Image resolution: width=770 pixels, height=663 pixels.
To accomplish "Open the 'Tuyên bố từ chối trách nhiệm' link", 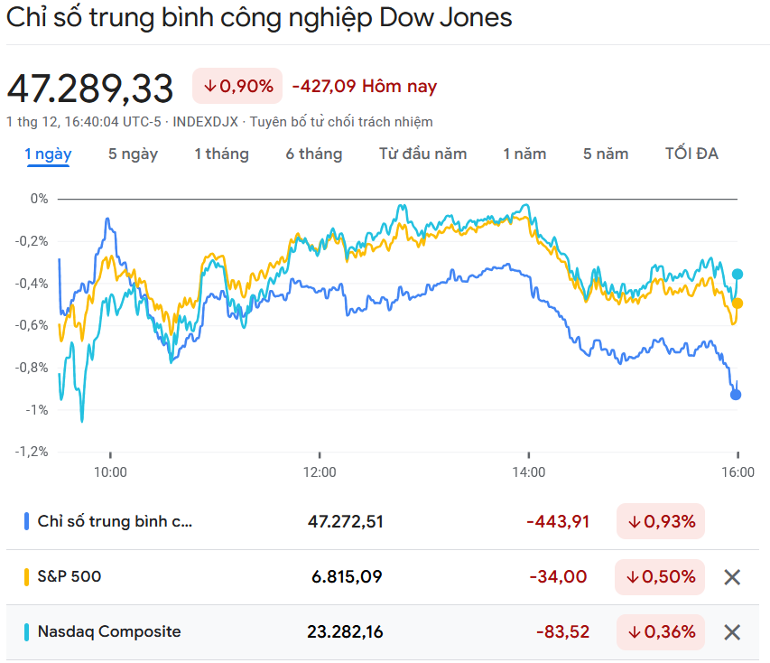I will pos(341,121).
